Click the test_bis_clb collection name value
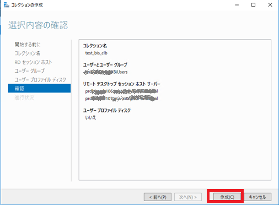Screen dimensions: 279x205 (96, 53)
